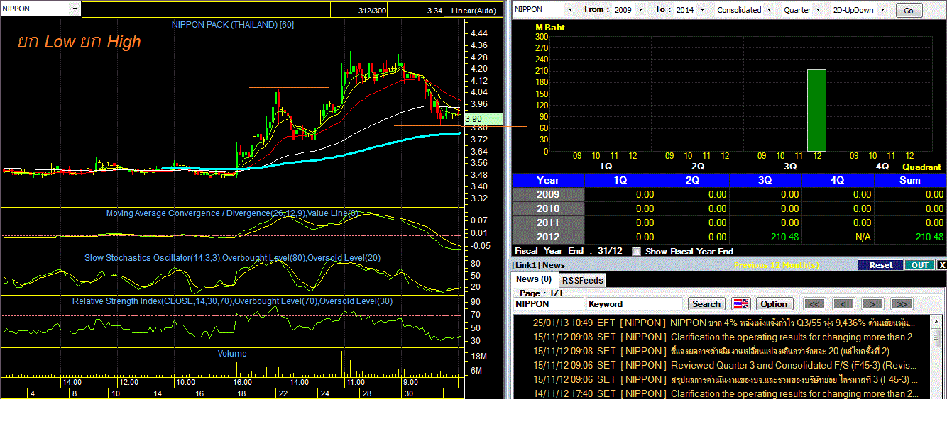This screenshot has width=947, height=426.
Task: Click the 312/300 value in the chart header
Action: 373,11
